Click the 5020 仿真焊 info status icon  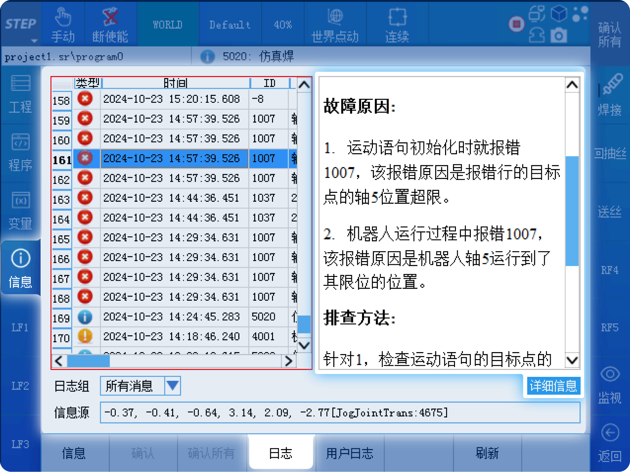pyautogui.click(x=207, y=56)
